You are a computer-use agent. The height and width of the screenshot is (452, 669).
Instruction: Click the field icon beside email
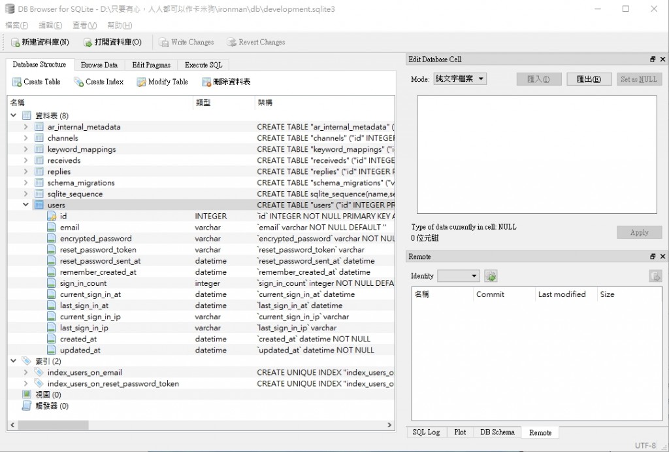pos(51,227)
